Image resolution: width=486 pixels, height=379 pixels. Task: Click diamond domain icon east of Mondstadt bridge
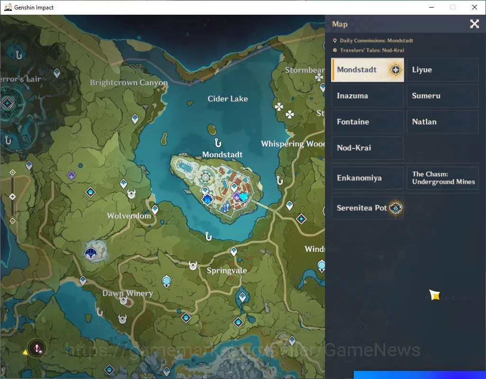301,219
